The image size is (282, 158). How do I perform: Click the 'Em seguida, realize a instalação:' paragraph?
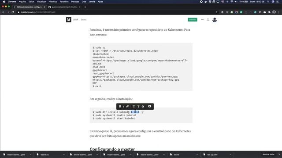[x=111, y=99]
